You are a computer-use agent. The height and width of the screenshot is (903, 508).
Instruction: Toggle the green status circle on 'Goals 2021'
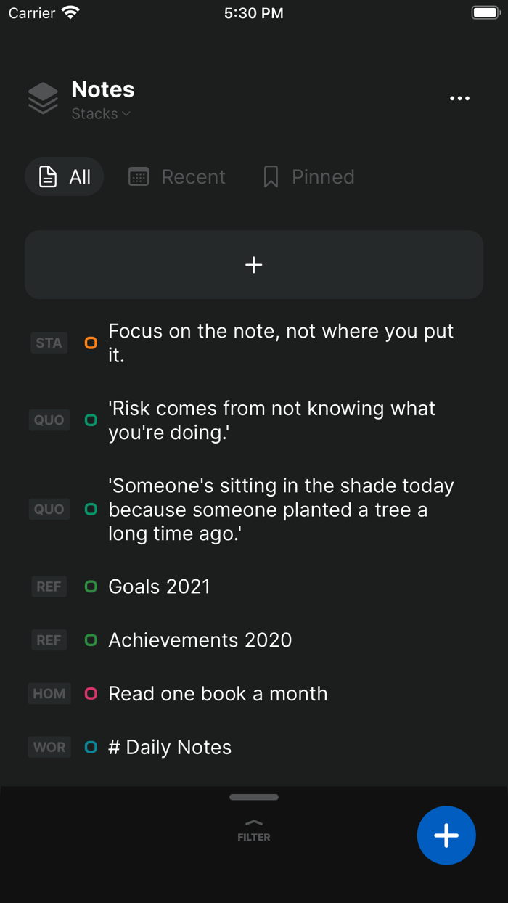(90, 587)
